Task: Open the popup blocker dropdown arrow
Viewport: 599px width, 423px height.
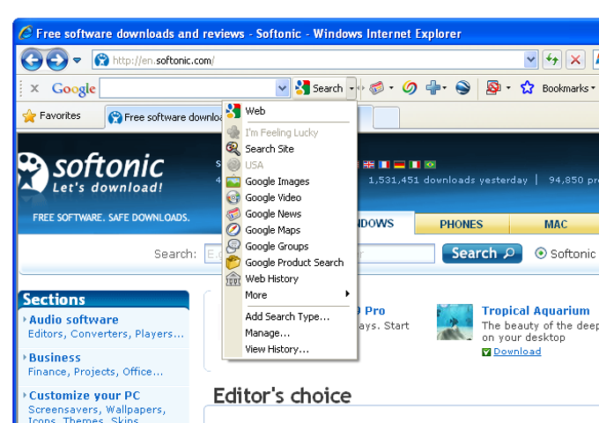Action: tap(508, 88)
